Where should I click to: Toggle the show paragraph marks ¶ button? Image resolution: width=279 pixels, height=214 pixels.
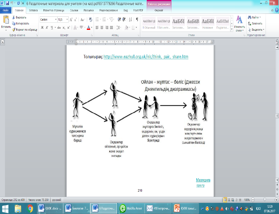pos(137,19)
